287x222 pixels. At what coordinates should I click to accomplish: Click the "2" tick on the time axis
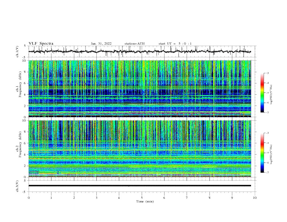74,198
